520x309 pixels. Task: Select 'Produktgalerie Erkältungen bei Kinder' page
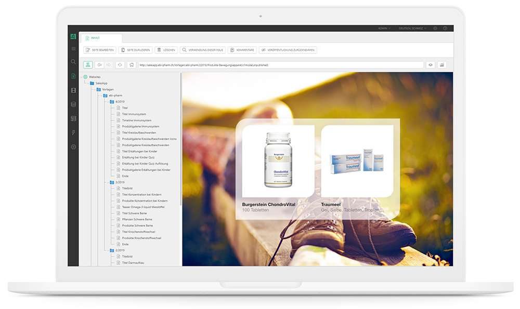[146, 170]
